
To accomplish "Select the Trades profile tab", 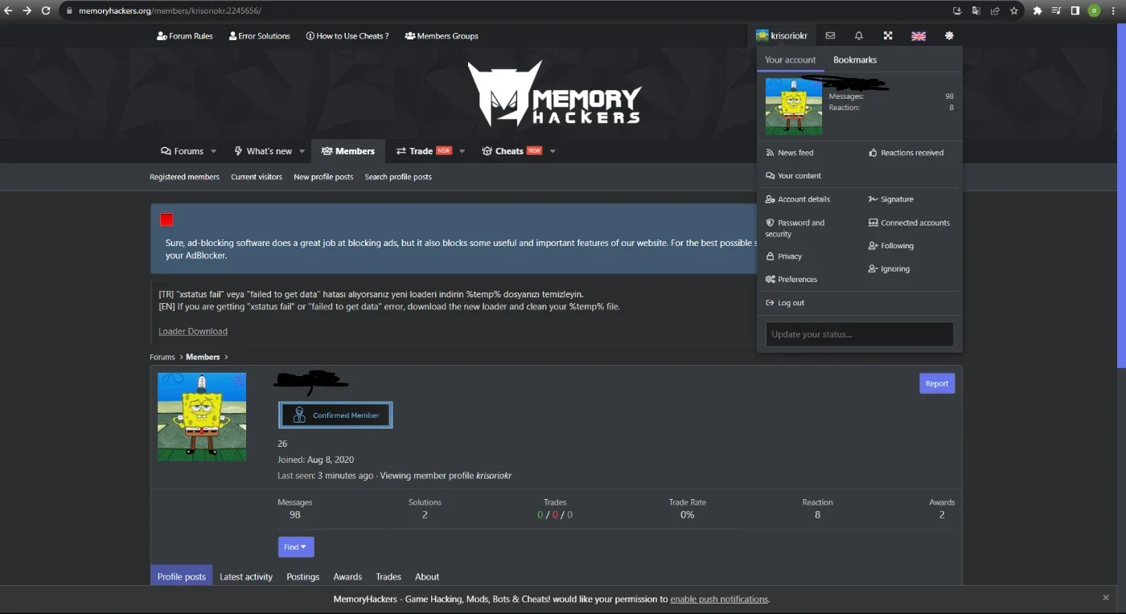I will tap(388, 576).
